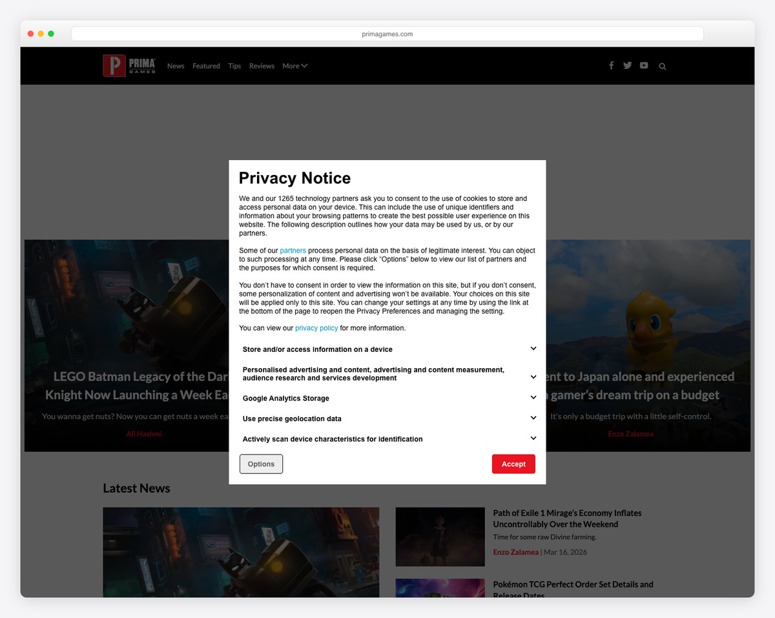Go to the Featured nav section
The width and height of the screenshot is (775, 618).
[x=206, y=66]
